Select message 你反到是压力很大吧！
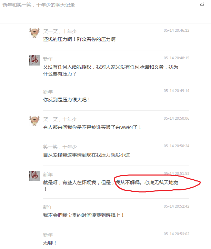This screenshot has height=249, width=211. click(x=67, y=100)
